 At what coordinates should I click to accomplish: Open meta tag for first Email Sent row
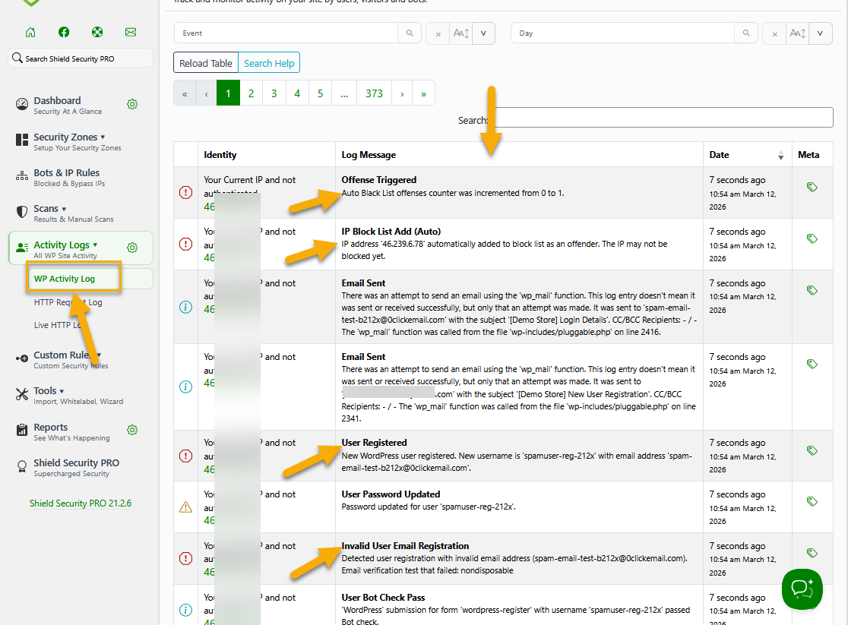point(812,290)
